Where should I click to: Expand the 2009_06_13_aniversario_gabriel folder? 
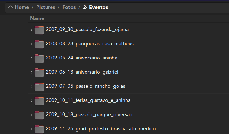31,72
